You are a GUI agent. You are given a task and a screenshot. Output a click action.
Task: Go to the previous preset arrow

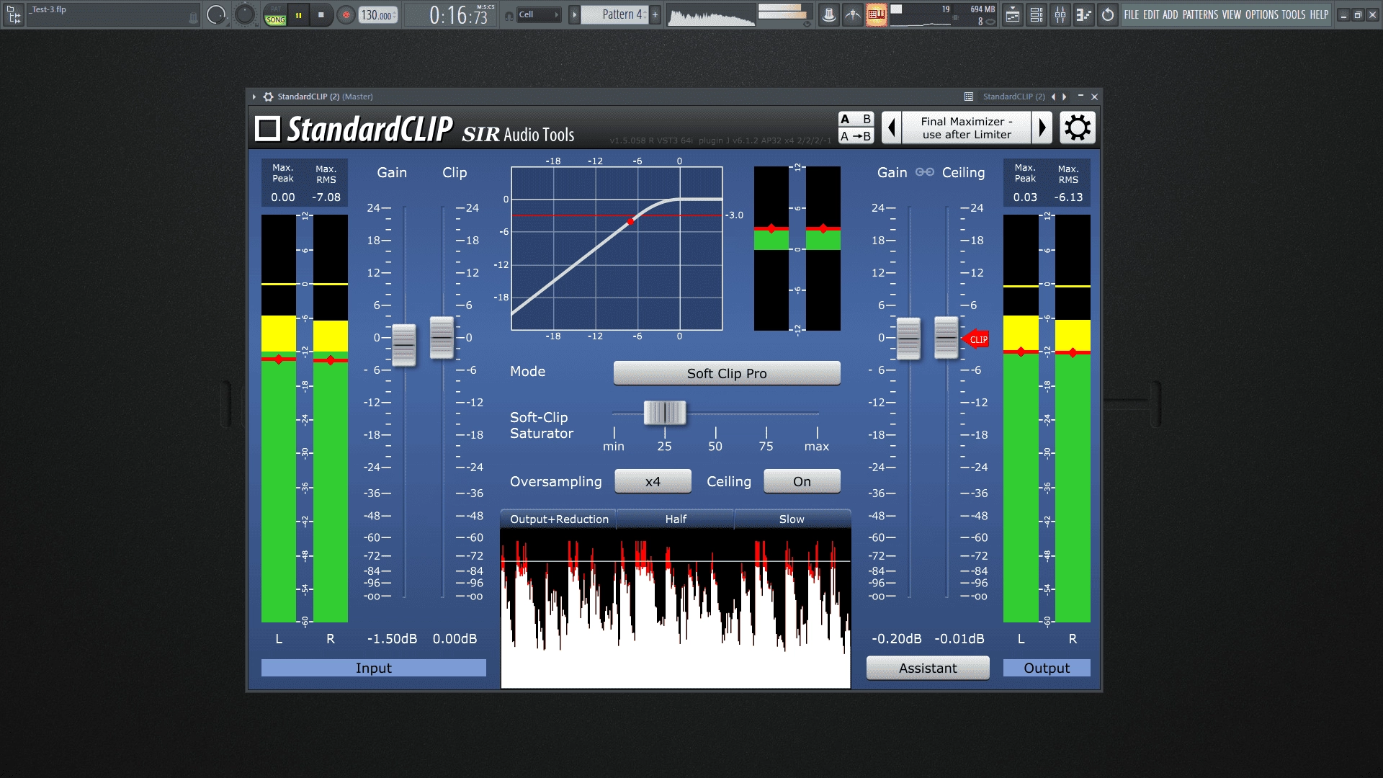pos(891,128)
